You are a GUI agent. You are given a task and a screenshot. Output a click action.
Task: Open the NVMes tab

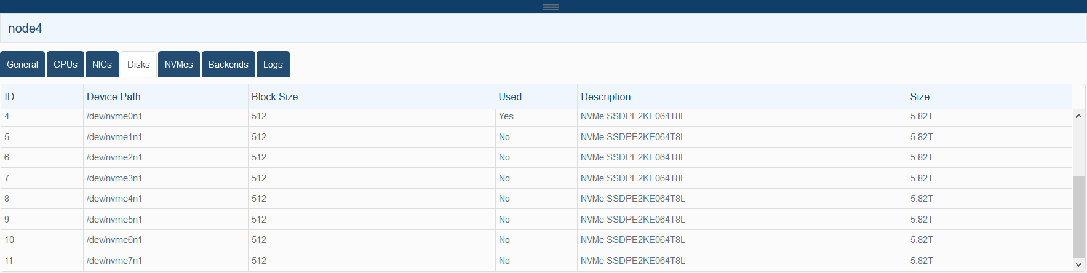click(x=179, y=65)
